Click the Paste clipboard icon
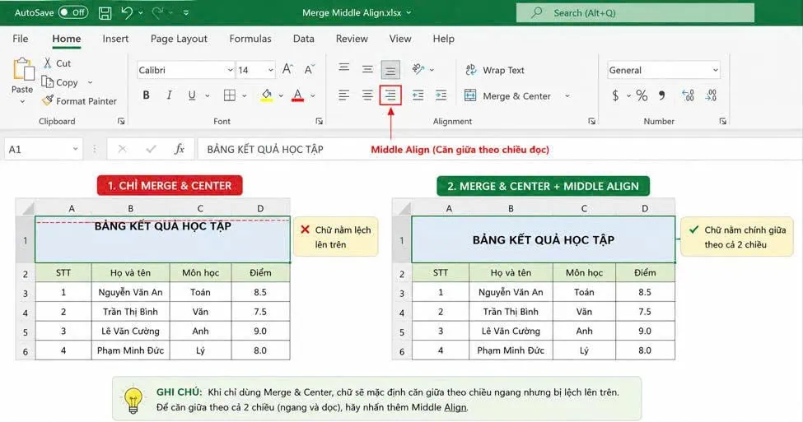 [x=22, y=70]
